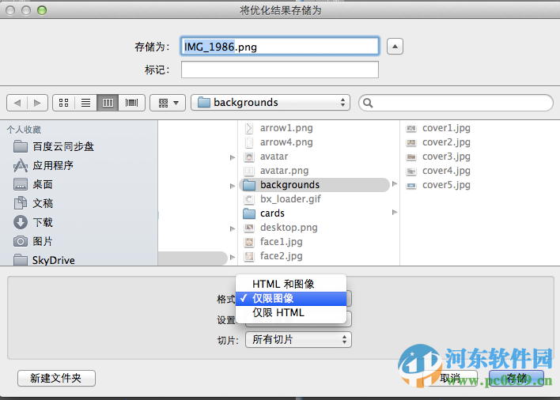Click the search field
The height and width of the screenshot is (400, 560).
[456, 103]
